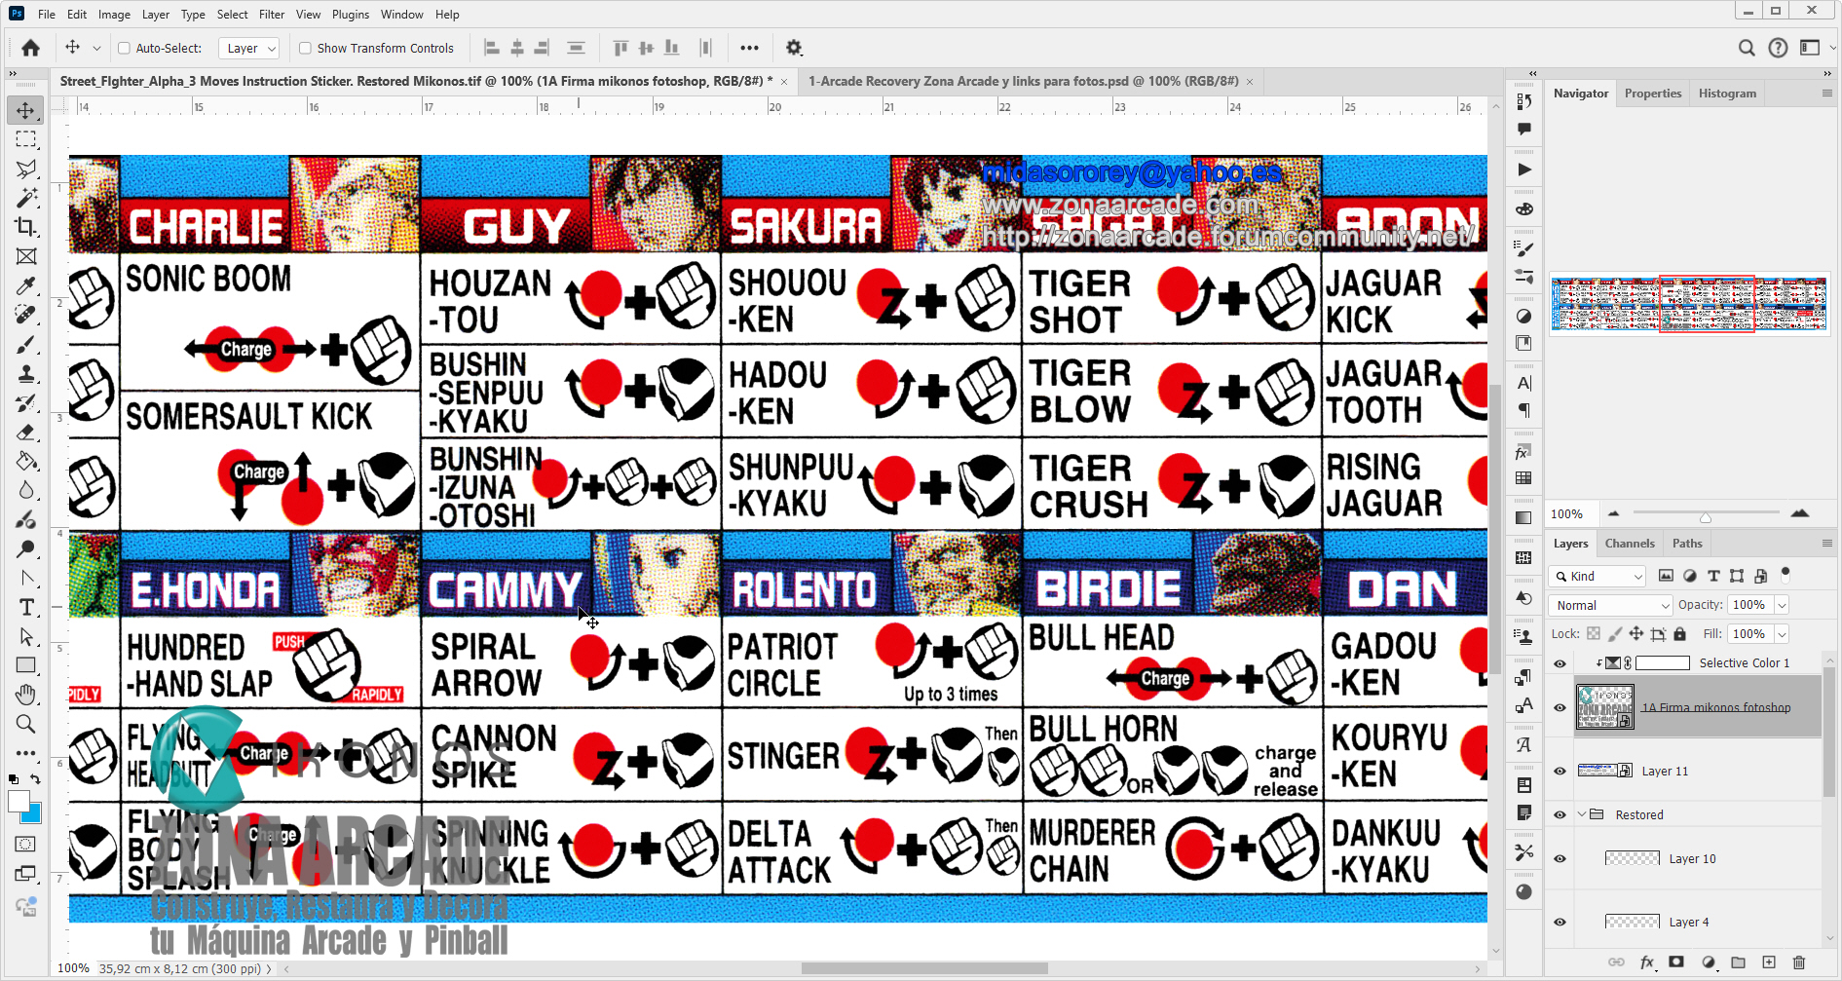1842x981 pixels.
Task: Open the Fill dropdown arrow
Action: [x=1782, y=634]
